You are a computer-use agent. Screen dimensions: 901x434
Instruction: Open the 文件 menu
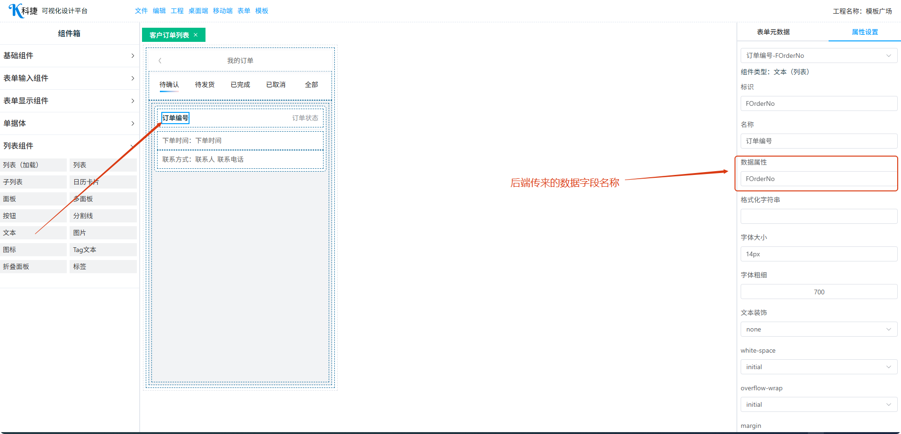pos(141,11)
